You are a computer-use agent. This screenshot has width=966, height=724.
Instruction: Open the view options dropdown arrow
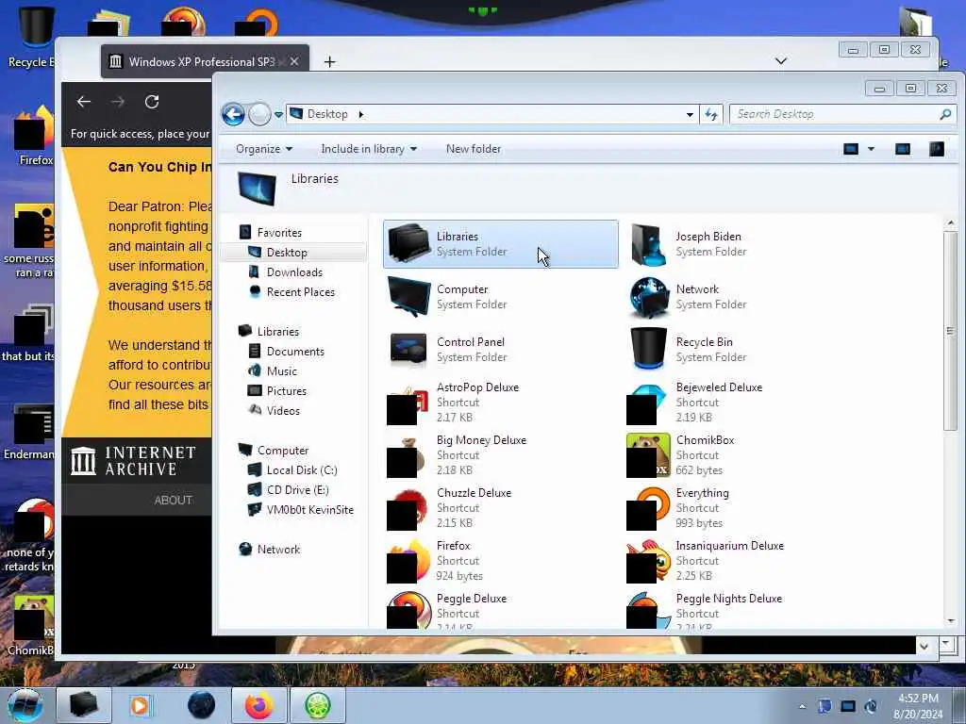pyautogui.click(x=871, y=149)
